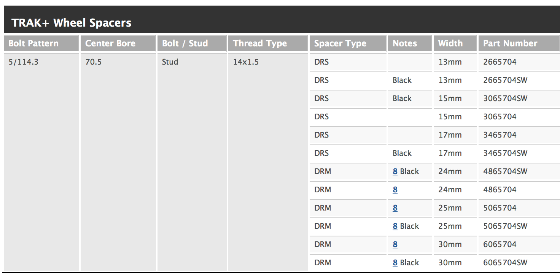Select the Center Bore column header
This screenshot has height=279, width=560.
click(110, 43)
